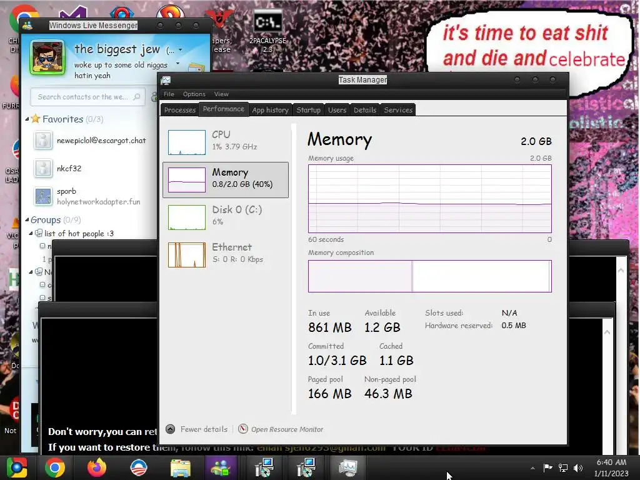The height and width of the screenshot is (480, 640).
Task: Click nkcf32's contact avatar
Action: point(43,168)
